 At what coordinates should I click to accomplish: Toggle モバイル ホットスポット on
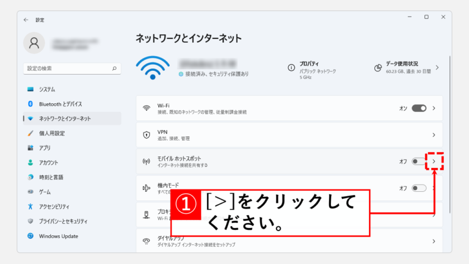[418, 161]
